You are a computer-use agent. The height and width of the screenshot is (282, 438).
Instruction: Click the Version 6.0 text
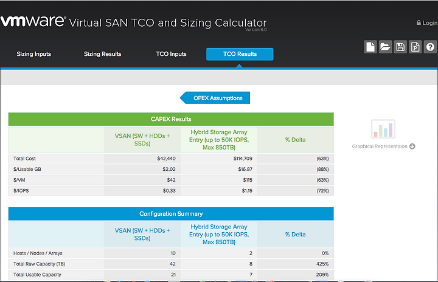[256, 30]
